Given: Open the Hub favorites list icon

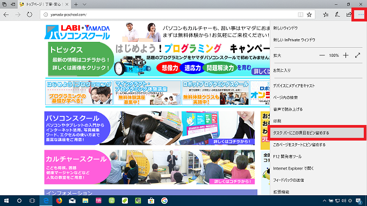Looking at the screenshot, I should tap(326, 14).
